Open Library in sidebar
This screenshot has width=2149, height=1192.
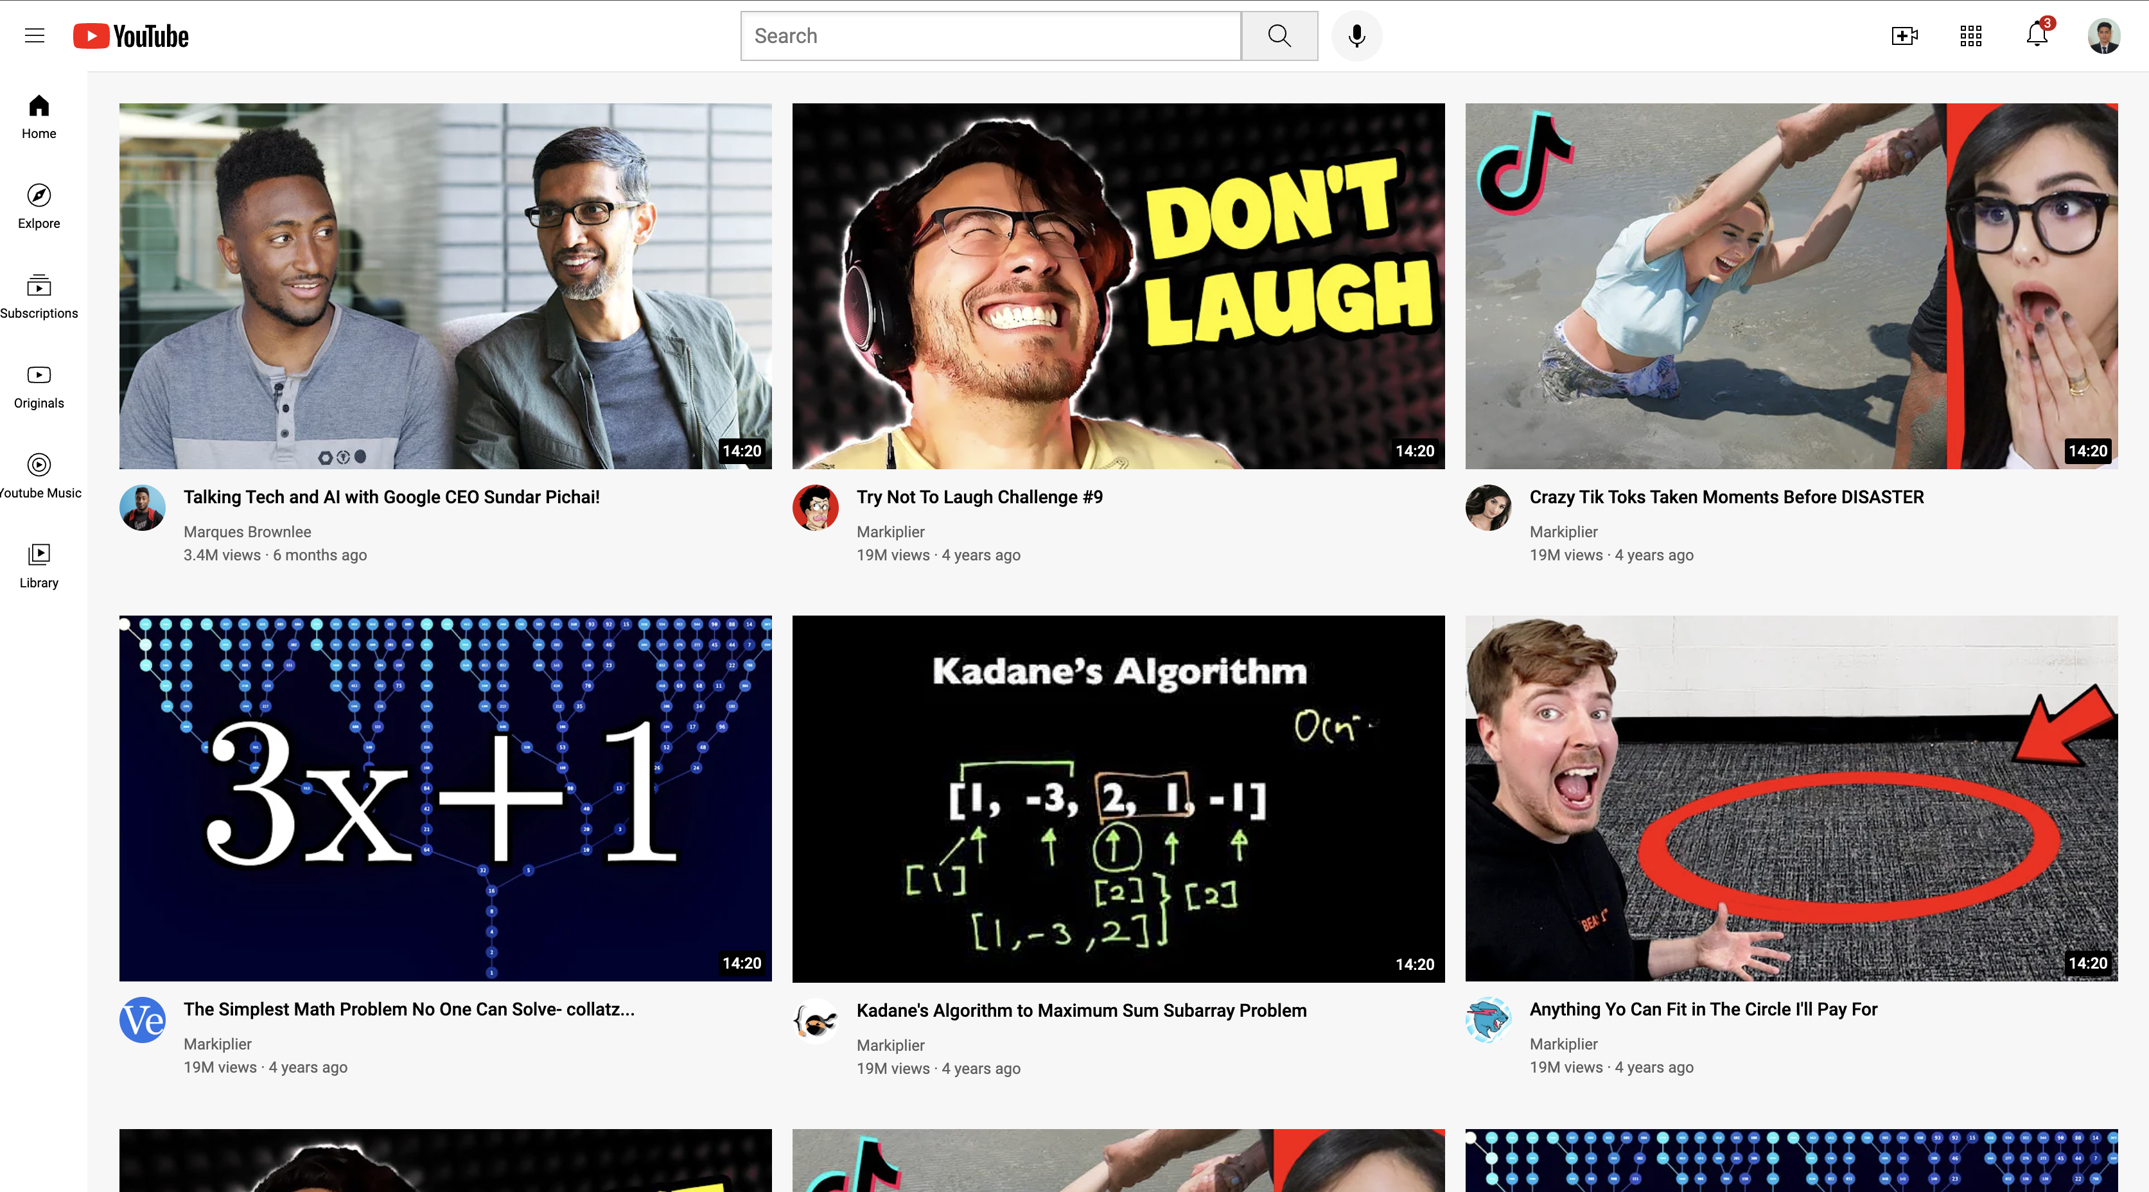coord(39,567)
